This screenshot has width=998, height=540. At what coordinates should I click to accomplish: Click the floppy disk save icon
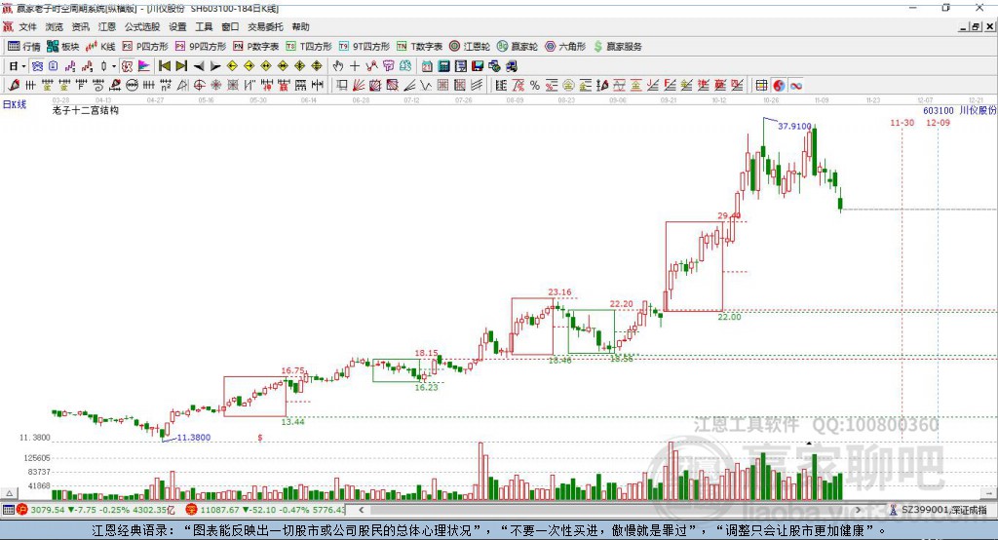[478, 66]
